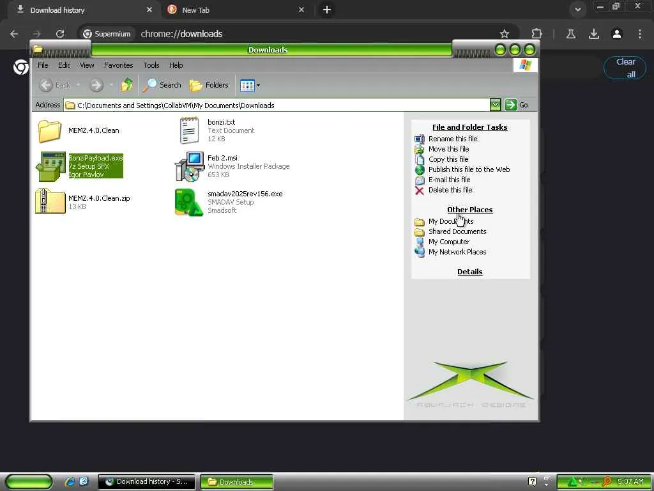
Task: Click the browser back arrow
Action: pyautogui.click(x=14, y=34)
